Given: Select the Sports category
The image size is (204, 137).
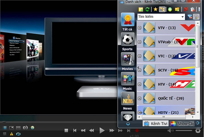Looking at the screenshot, I should point(128,42).
